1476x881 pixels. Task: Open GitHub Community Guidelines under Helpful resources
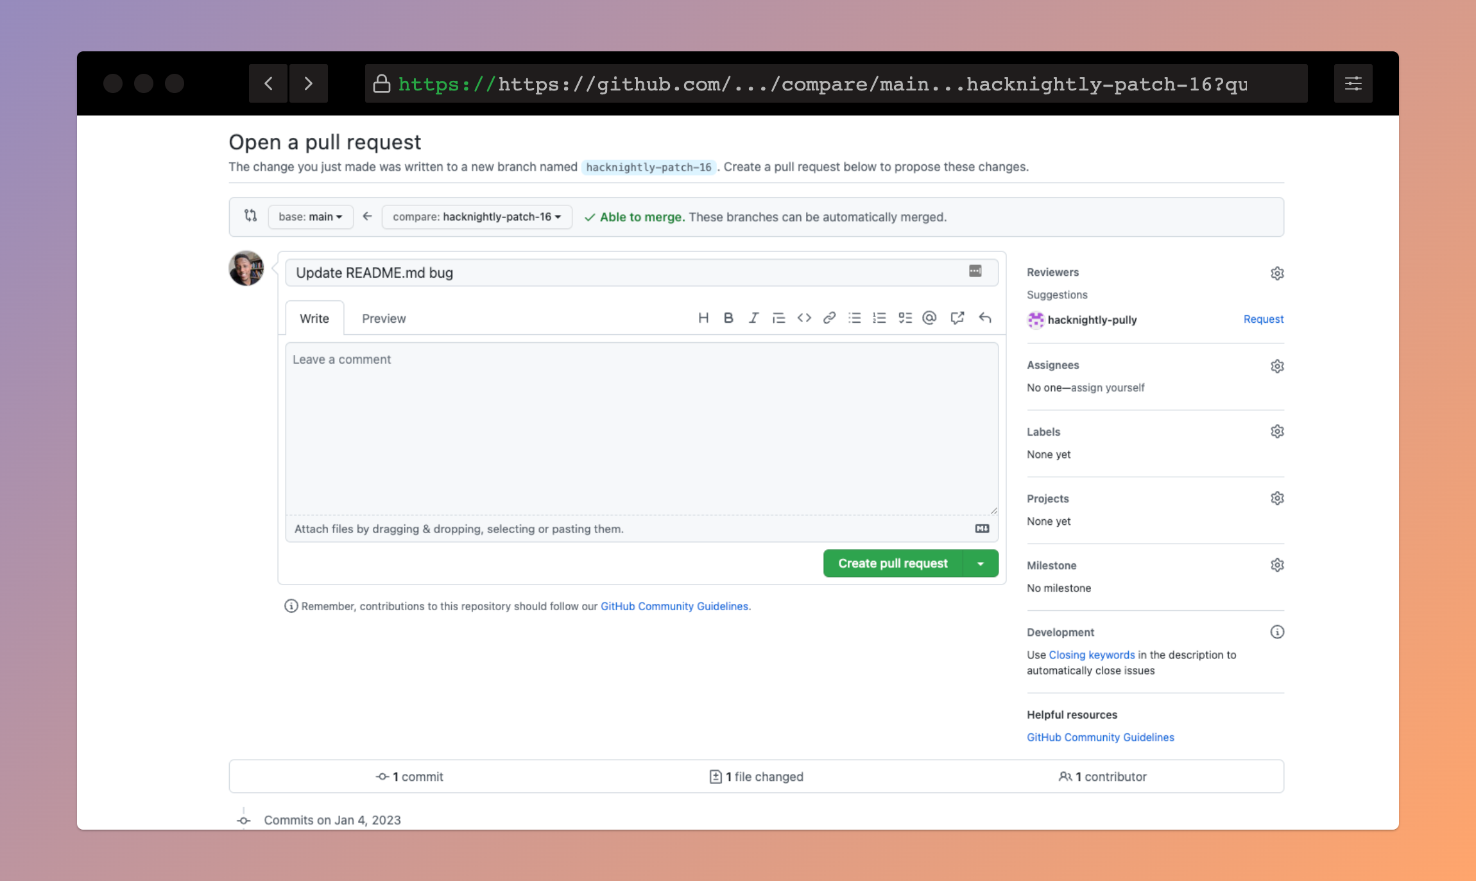1100,737
